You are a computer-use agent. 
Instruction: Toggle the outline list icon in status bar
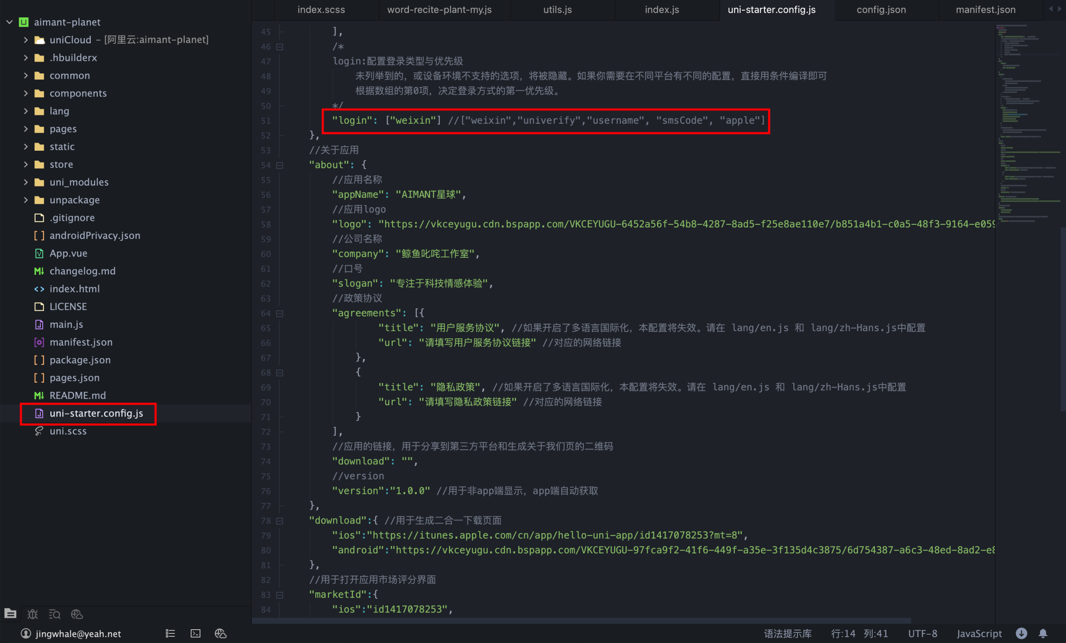[x=170, y=633]
